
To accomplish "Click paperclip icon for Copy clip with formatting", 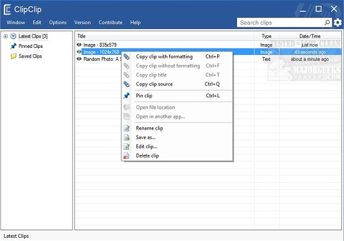I will [126, 56].
